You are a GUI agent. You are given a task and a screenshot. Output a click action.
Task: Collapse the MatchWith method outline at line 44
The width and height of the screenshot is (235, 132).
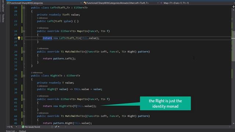(24, 116)
